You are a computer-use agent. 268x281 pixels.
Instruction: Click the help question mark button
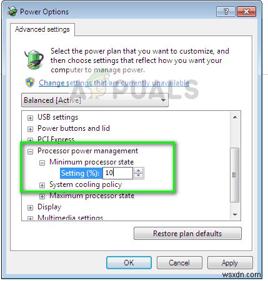point(226,11)
